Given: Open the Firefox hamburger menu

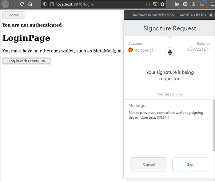Looking at the screenshot, I should tap(212, 4).
